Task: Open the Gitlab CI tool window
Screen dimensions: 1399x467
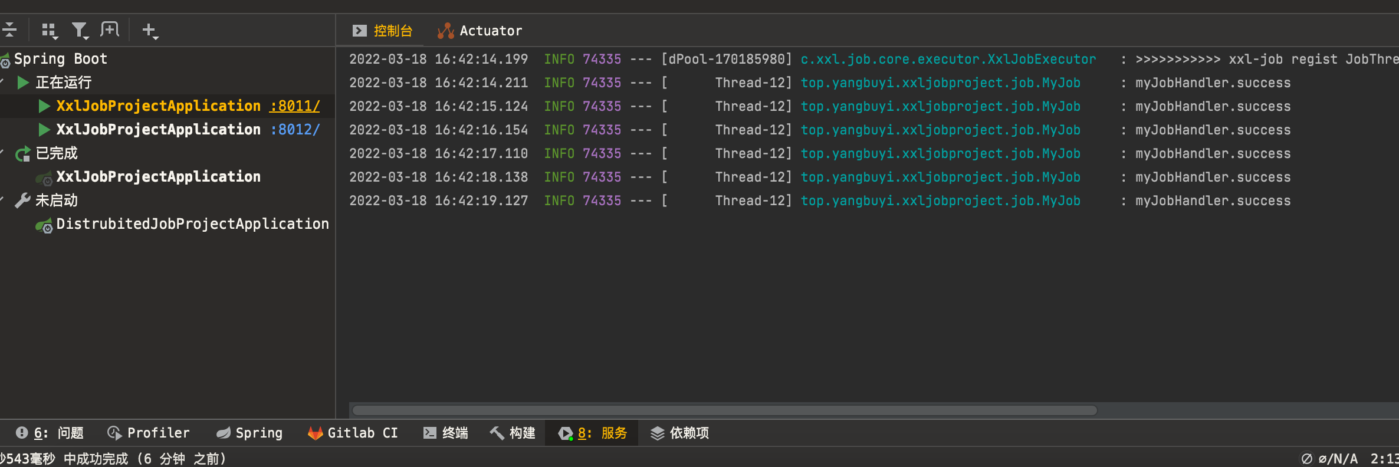Action: 353,433
